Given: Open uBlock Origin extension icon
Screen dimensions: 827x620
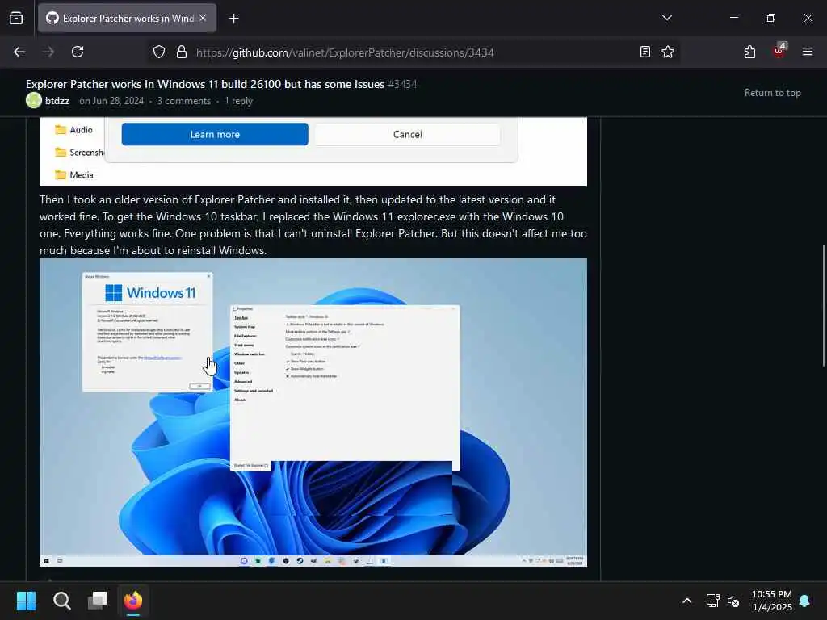Looking at the screenshot, I should point(779,51).
